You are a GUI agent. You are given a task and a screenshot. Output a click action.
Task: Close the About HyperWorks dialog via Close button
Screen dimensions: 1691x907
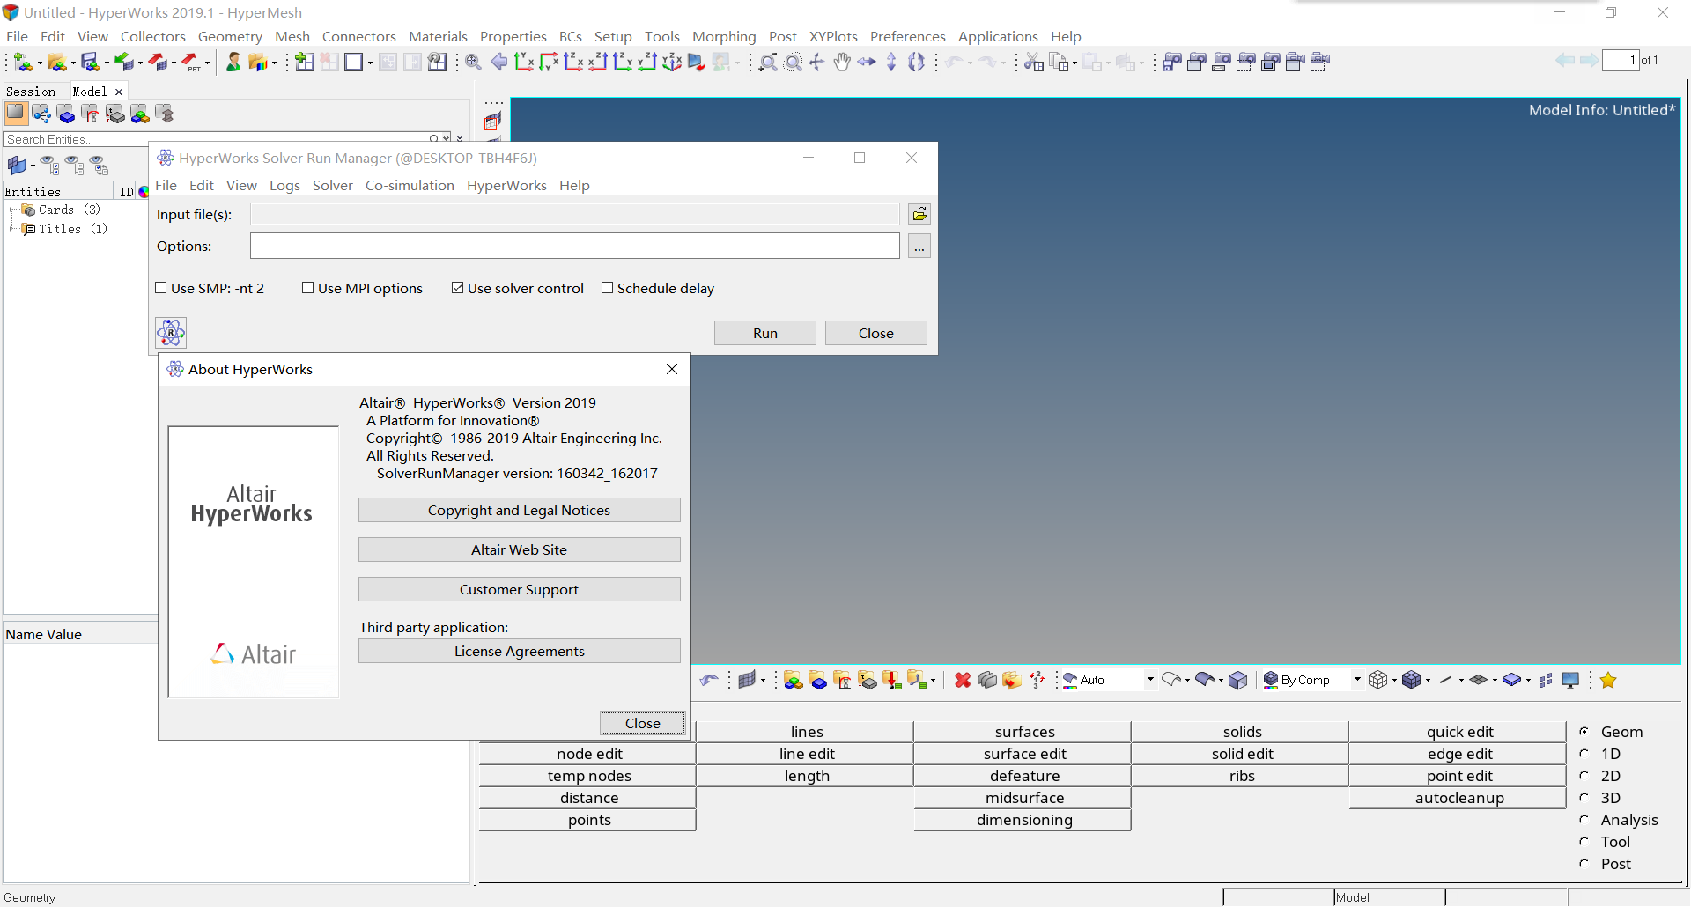[x=642, y=723]
